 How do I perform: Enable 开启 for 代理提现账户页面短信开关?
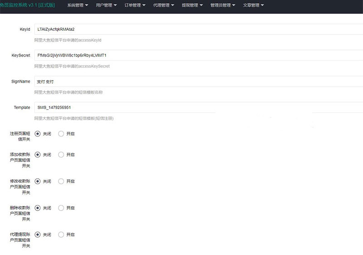[x=61, y=235]
